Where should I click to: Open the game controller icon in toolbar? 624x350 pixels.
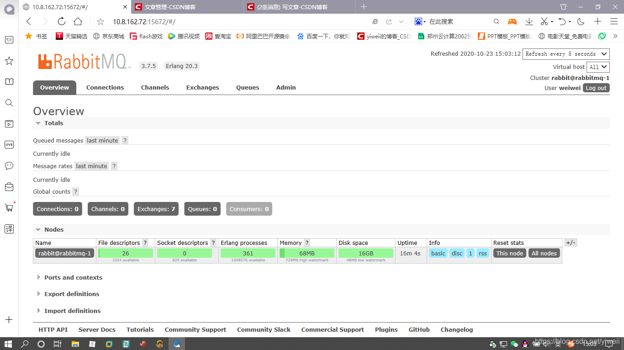pyautogui.click(x=513, y=21)
